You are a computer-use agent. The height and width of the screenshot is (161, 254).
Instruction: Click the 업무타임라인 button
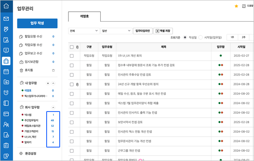142,31
